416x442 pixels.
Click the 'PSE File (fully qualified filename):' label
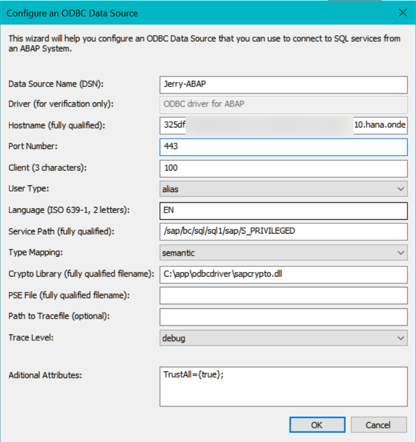[69, 295]
